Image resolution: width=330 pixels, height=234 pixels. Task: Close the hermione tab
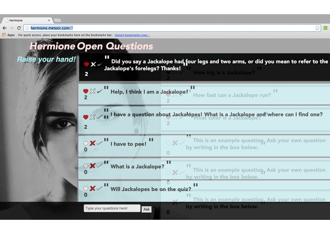pos(49,20)
